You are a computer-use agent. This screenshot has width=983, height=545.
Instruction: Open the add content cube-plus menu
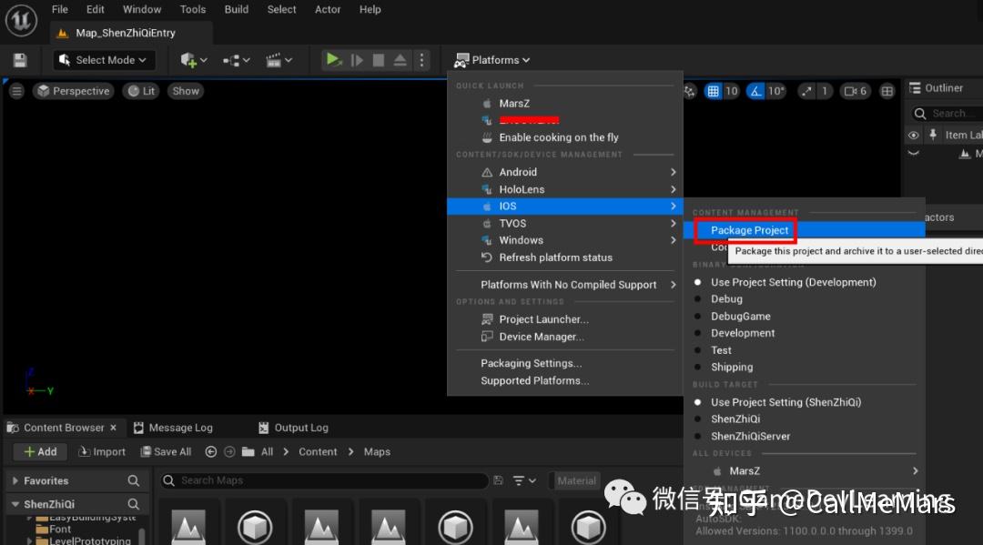(193, 60)
